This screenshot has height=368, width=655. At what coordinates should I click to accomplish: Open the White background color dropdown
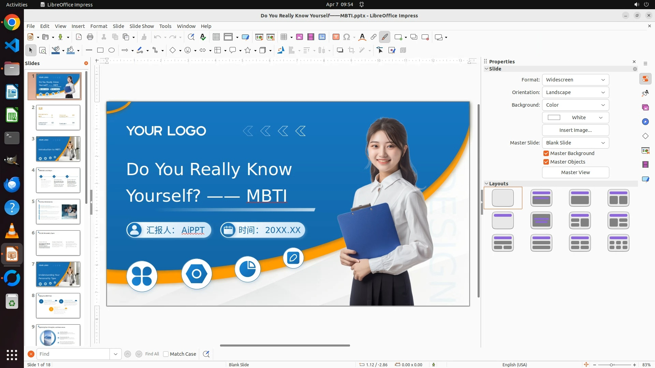(575, 118)
